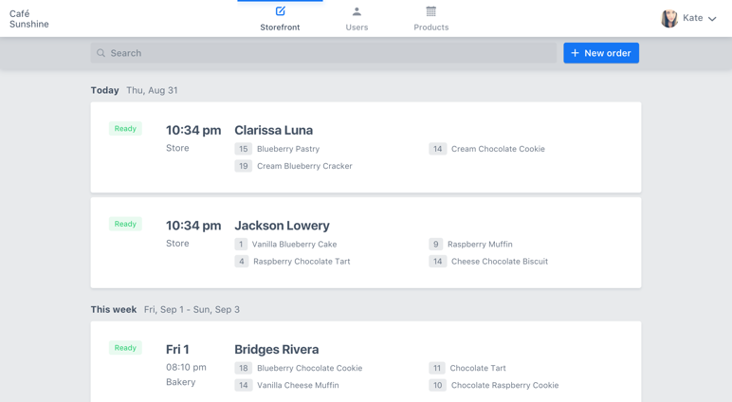Open Clarissa Luna's order
Image resolution: width=732 pixels, height=402 pixels.
pyautogui.click(x=273, y=130)
